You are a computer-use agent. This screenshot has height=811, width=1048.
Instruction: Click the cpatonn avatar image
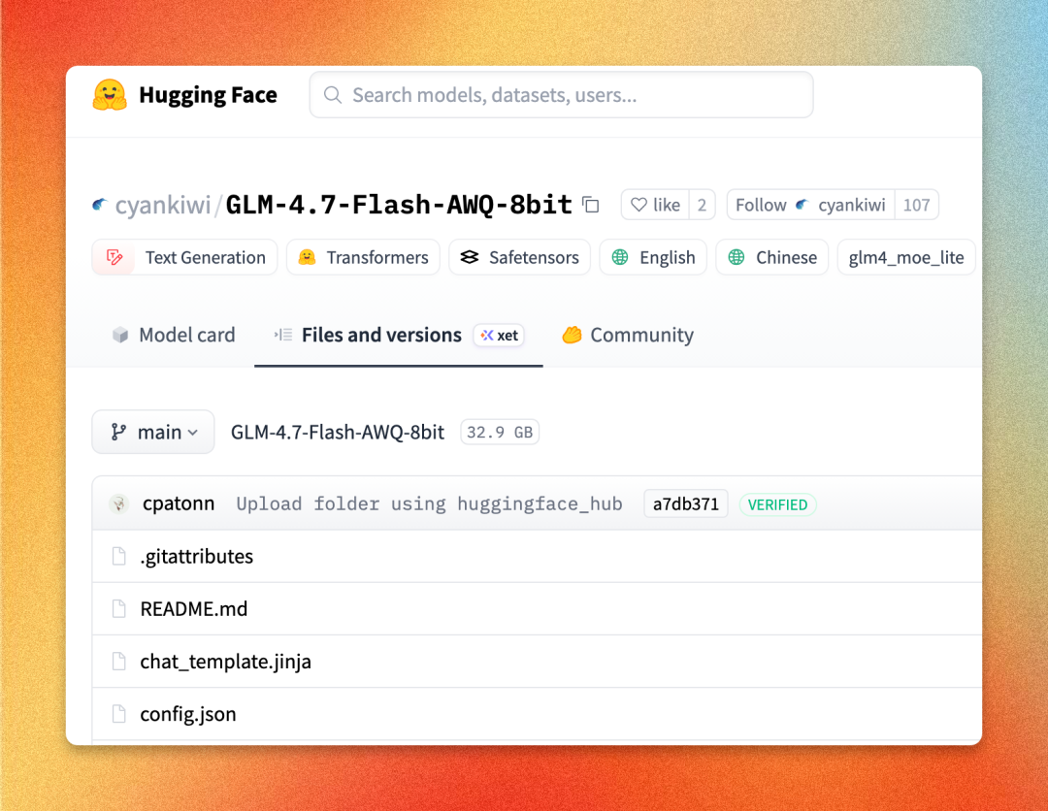[119, 503]
